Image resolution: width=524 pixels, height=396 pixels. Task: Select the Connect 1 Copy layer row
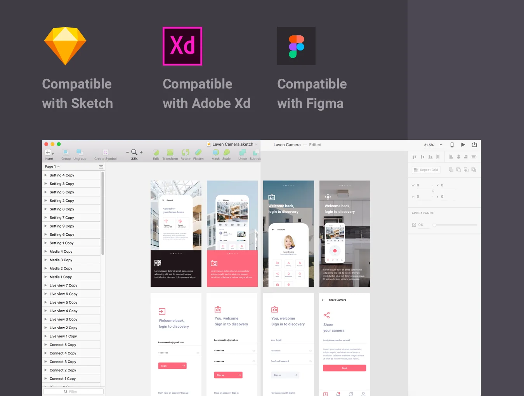point(71,379)
